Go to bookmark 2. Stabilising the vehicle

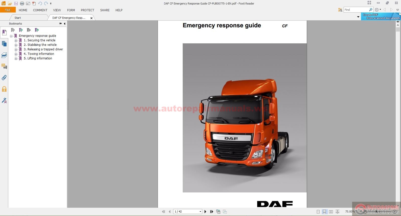pos(40,45)
